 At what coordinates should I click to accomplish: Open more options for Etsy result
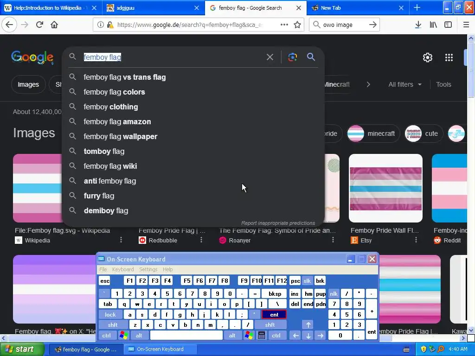(x=416, y=240)
